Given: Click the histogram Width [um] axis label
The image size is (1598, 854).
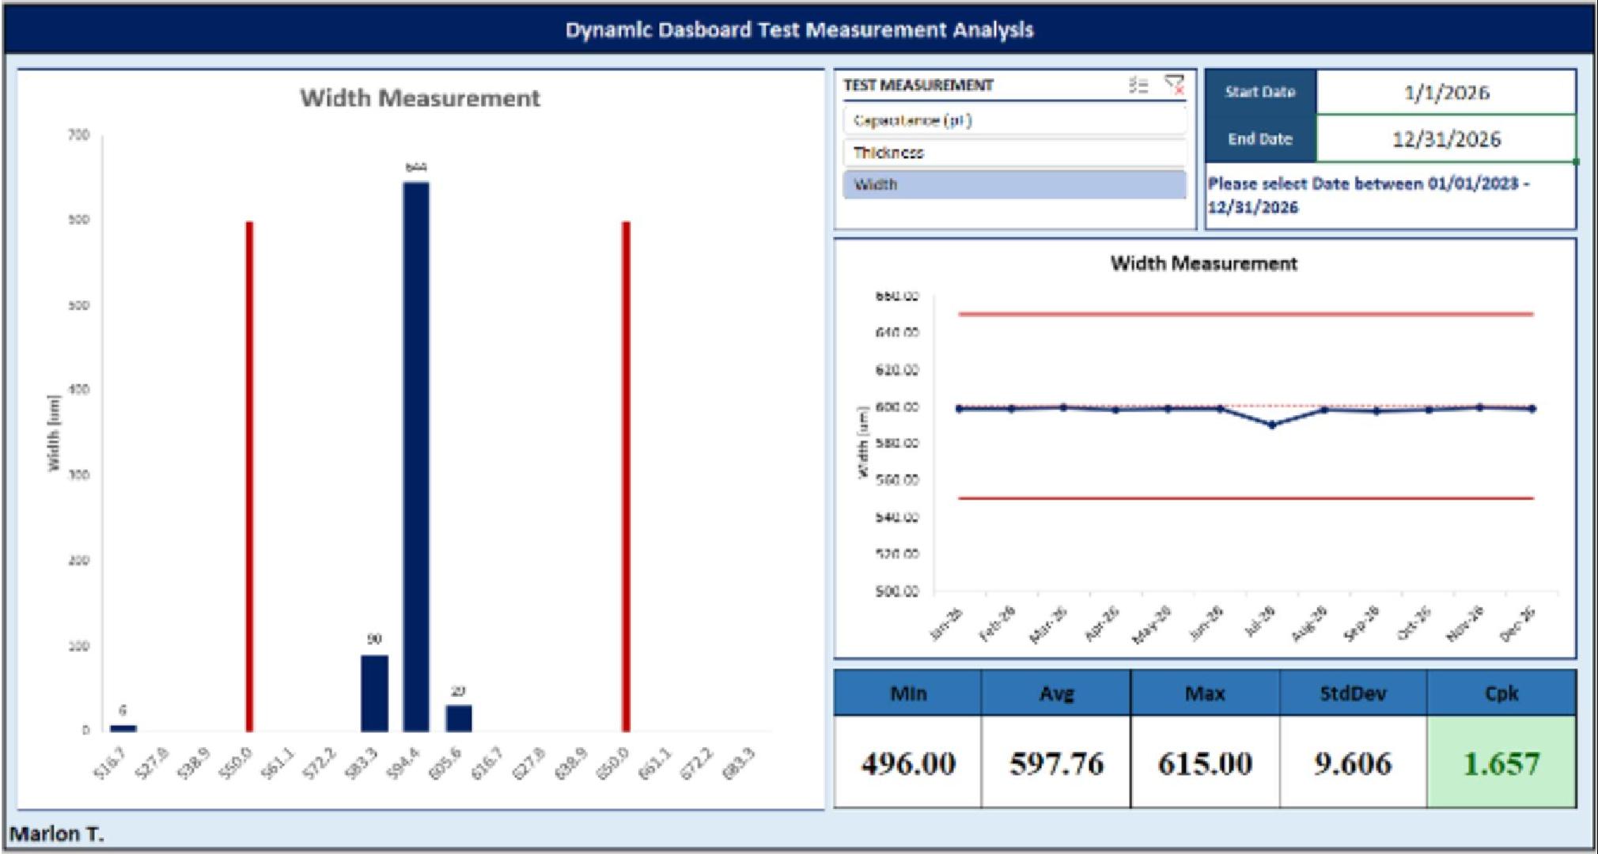Looking at the screenshot, I should 54,433.
